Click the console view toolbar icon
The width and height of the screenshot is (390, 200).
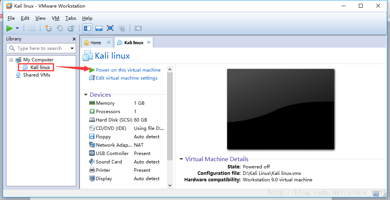[138, 29]
